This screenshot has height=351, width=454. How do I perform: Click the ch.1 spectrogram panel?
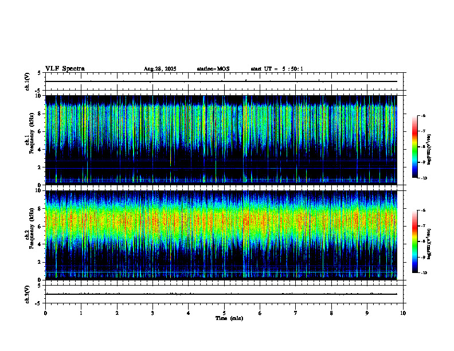[221, 140]
